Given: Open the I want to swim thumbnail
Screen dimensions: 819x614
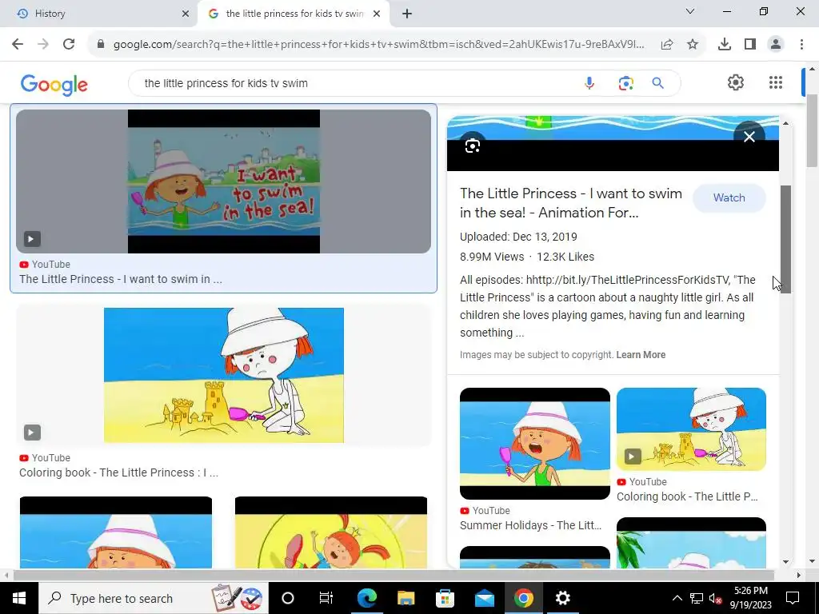Looking at the screenshot, I should click(224, 181).
